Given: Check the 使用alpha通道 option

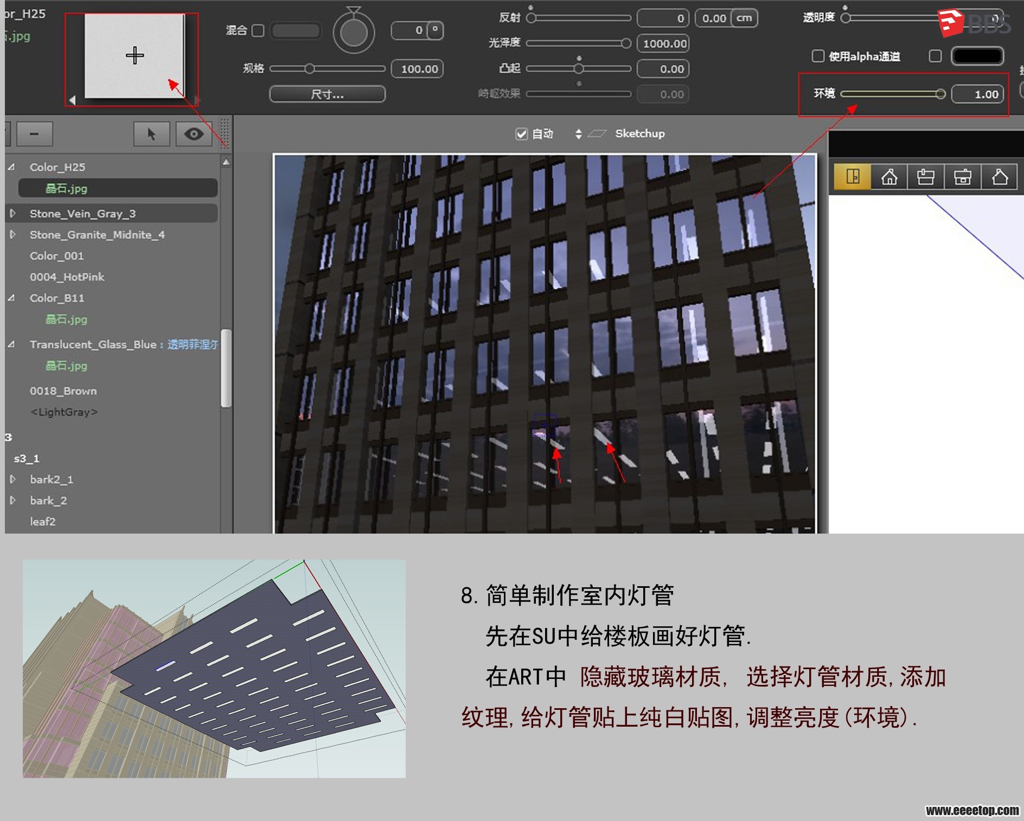Looking at the screenshot, I should click(x=818, y=56).
